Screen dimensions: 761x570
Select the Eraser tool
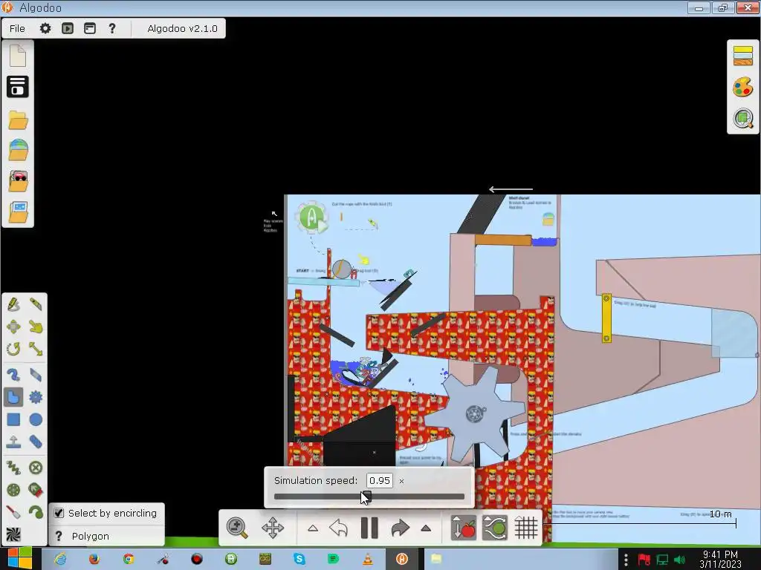coord(36,375)
